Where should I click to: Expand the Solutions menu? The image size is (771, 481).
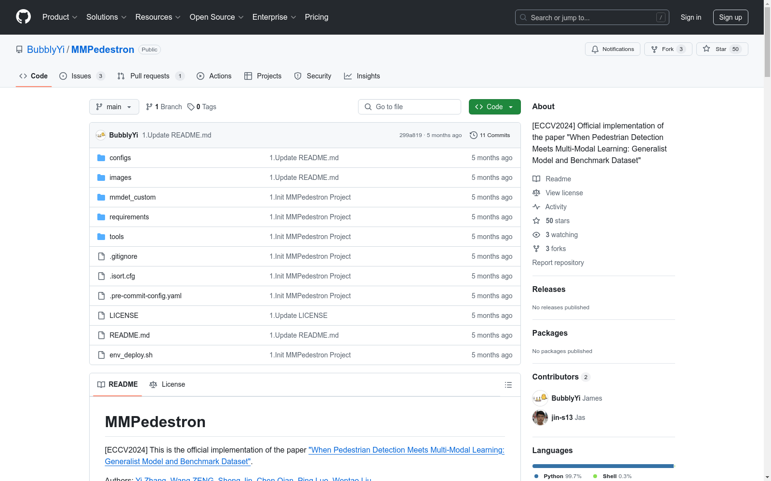coord(106,17)
